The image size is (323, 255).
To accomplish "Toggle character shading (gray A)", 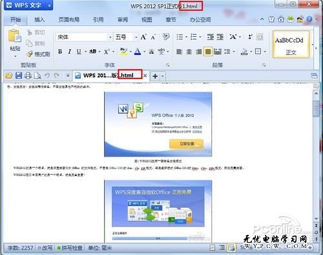I will pos(152,52).
